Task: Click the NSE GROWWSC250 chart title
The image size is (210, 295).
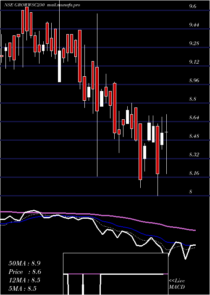Action: click(x=24, y=5)
